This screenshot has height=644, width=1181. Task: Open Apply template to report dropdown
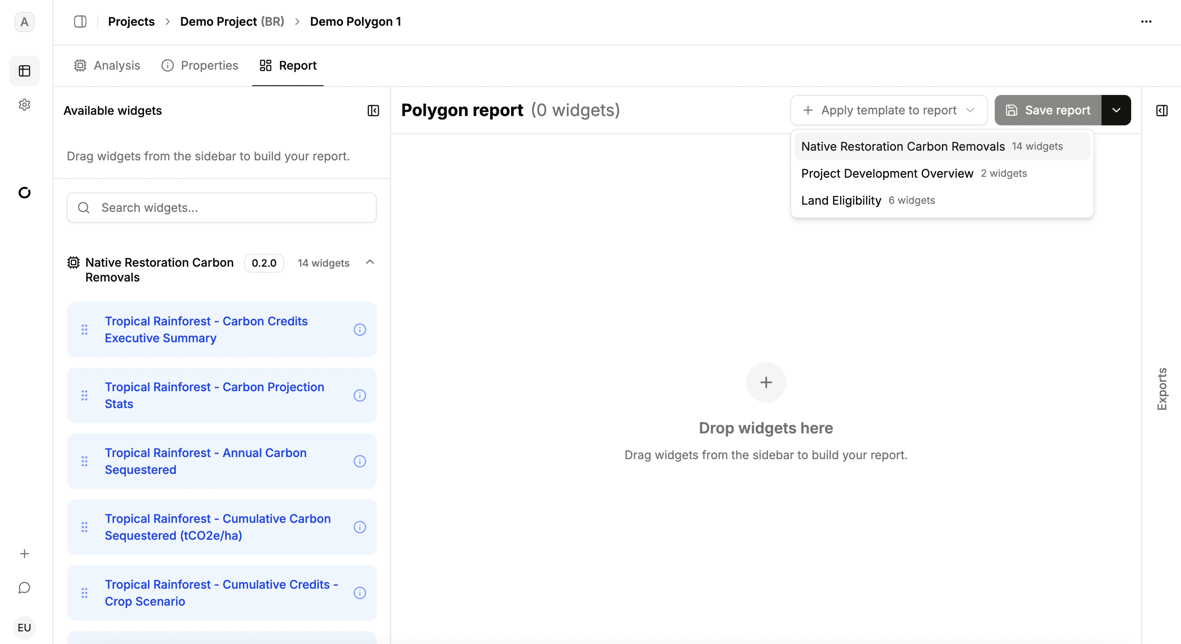888,111
